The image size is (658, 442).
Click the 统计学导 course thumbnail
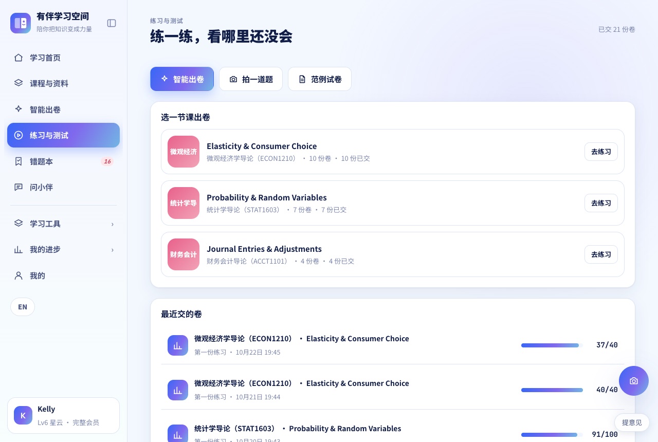coord(184,203)
